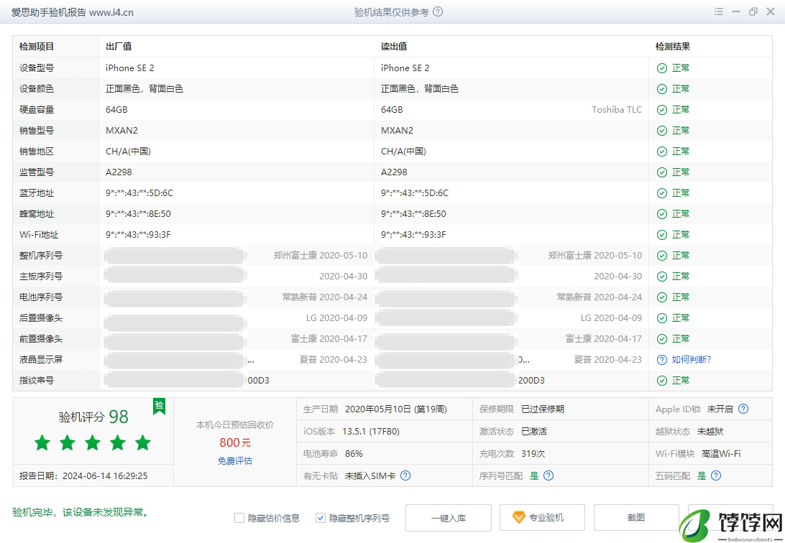
Task: Click the red 800元 price value
Action: [235, 442]
